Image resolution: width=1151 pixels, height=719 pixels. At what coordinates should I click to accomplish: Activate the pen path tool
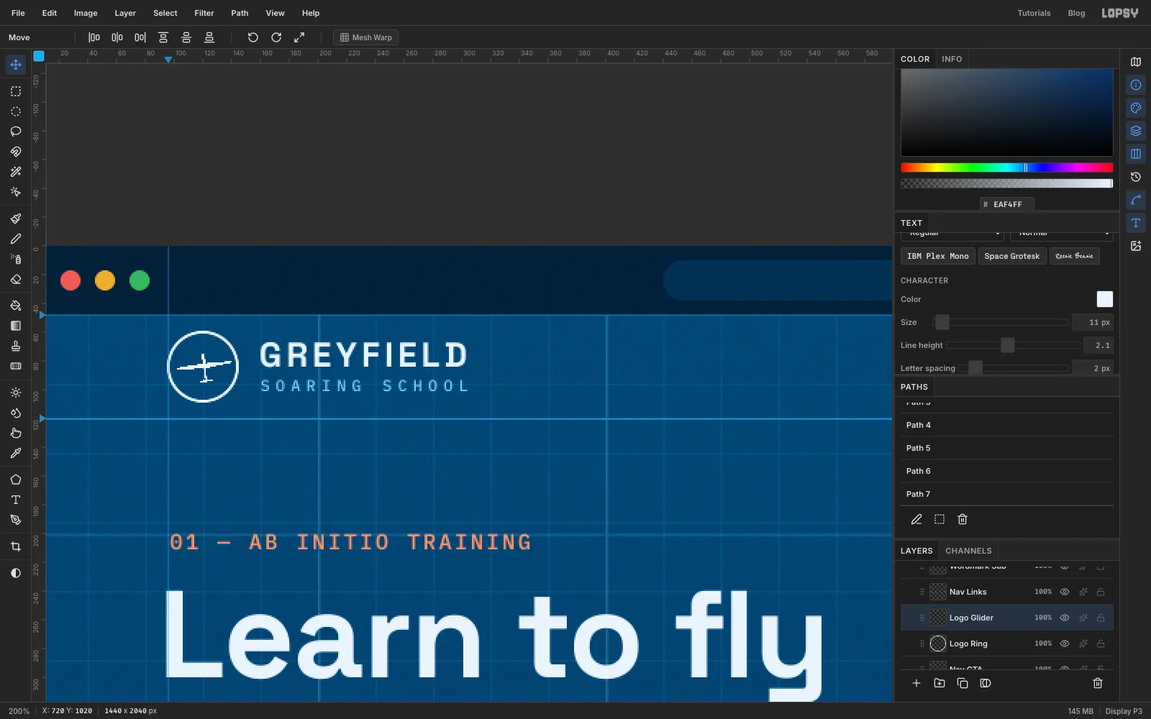coord(16,520)
